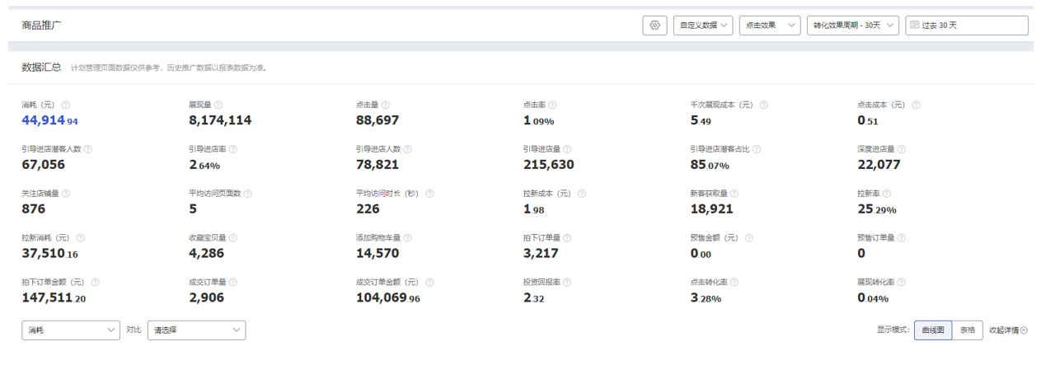
Task: Open the settings gear in top toolbar
Action: pyautogui.click(x=654, y=26)
